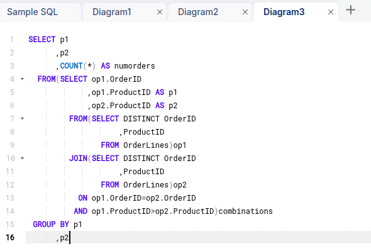The image size is (371, 251).
Task: Click the DISTINCT word on line 7
Action: [x=141, y=119]
